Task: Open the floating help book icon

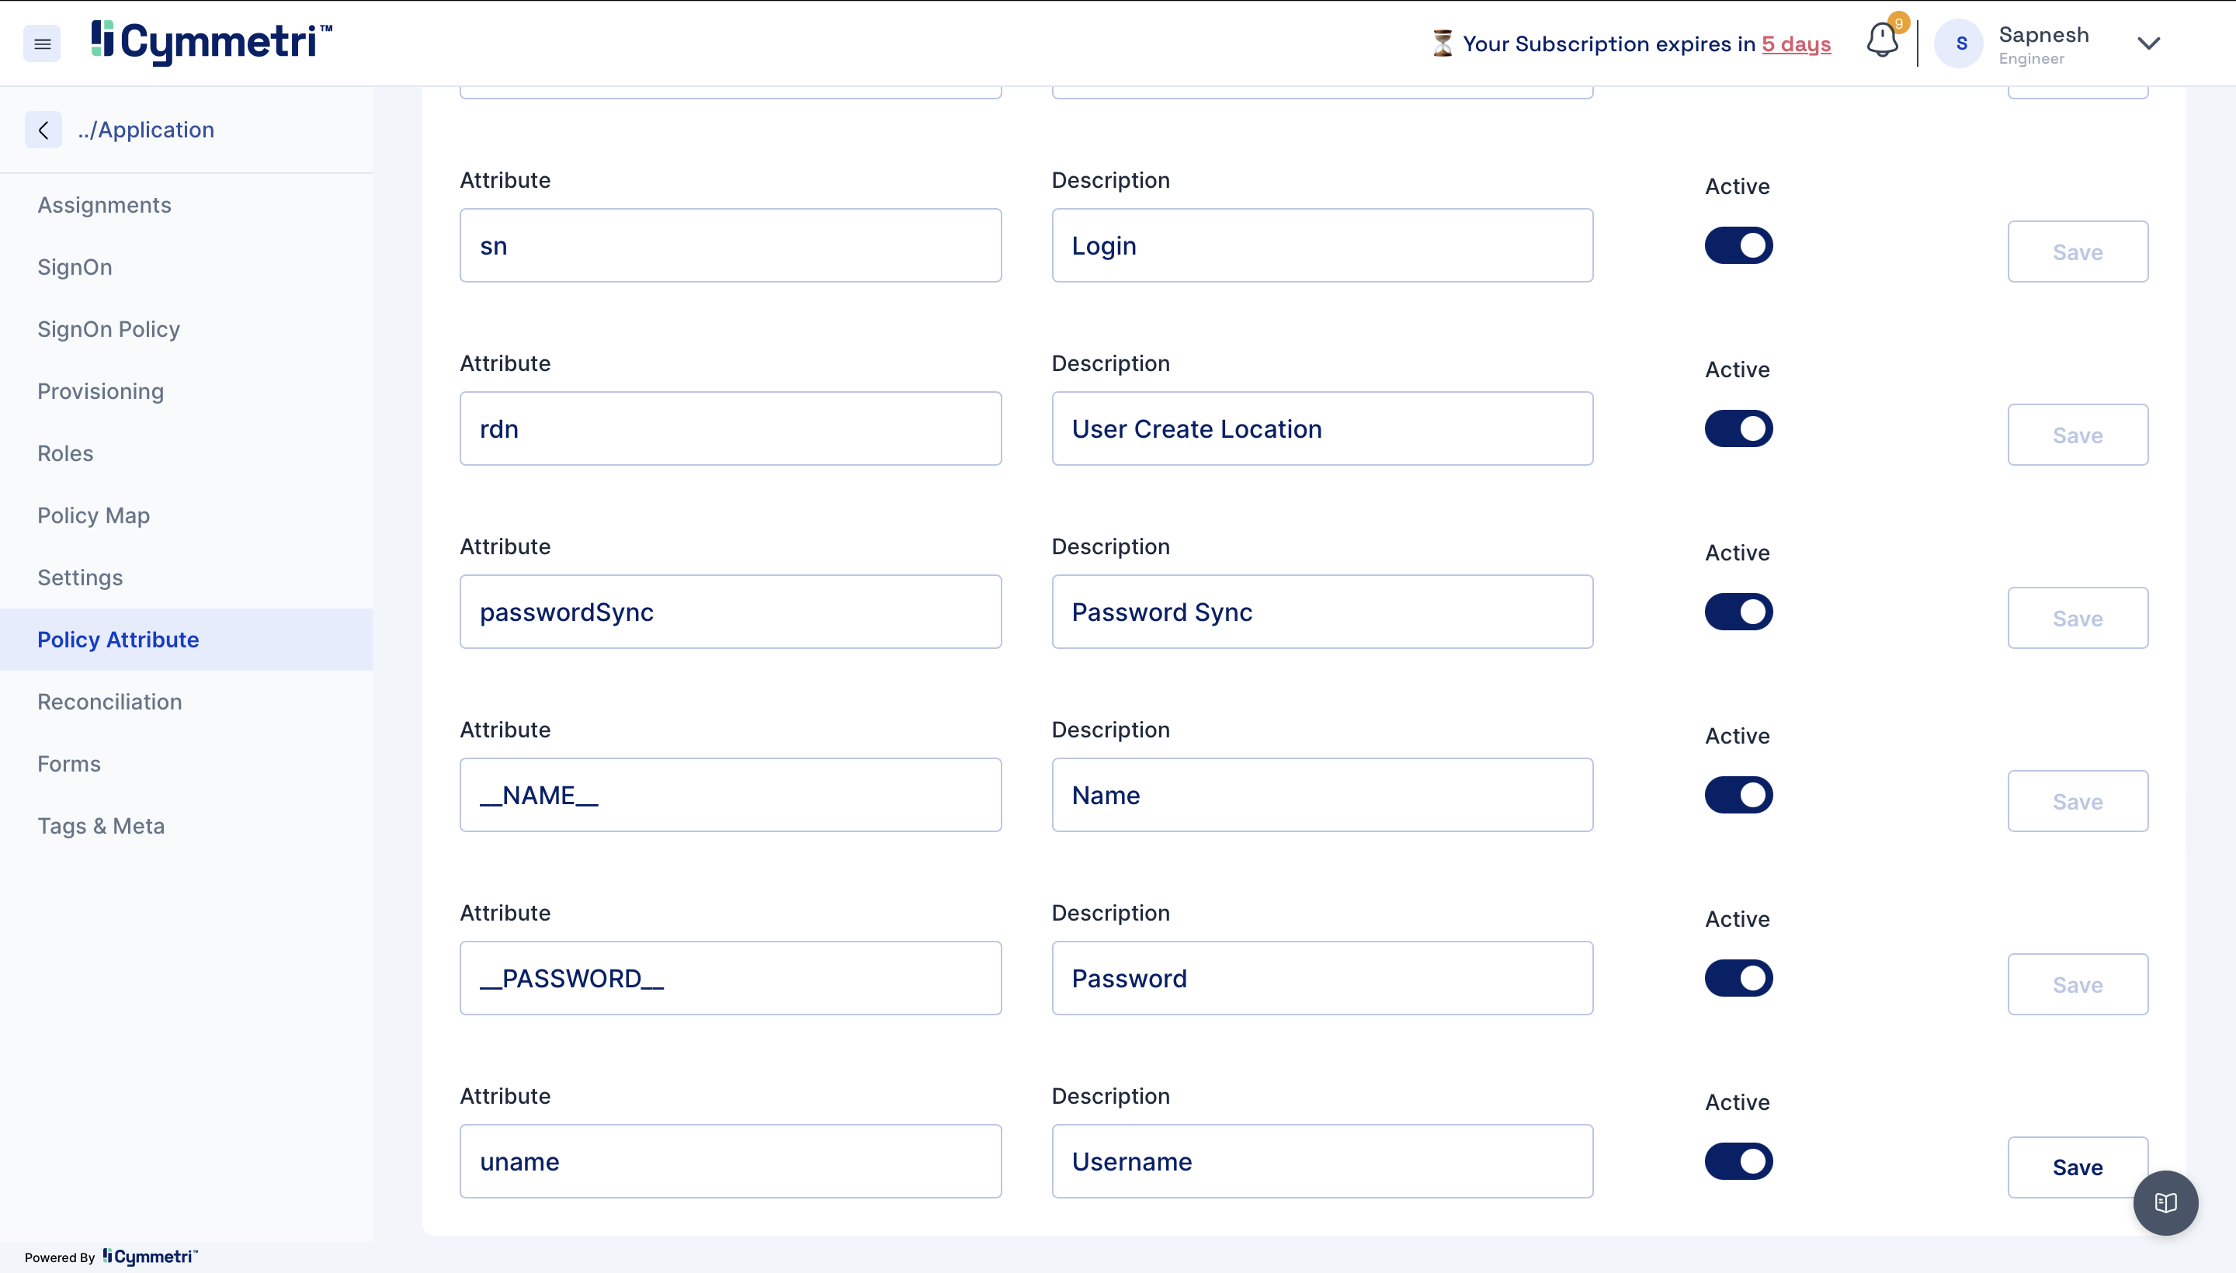Action: click(x=2165, y=1202)
